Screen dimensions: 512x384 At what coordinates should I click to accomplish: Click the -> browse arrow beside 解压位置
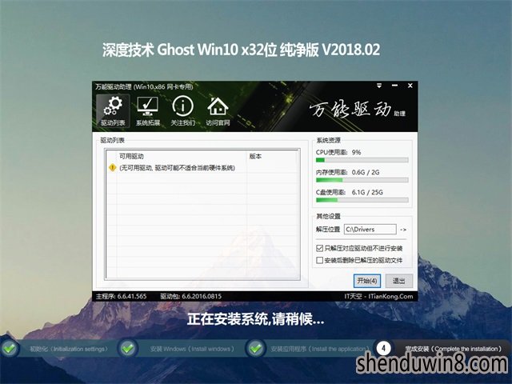[x=403, y=230]
